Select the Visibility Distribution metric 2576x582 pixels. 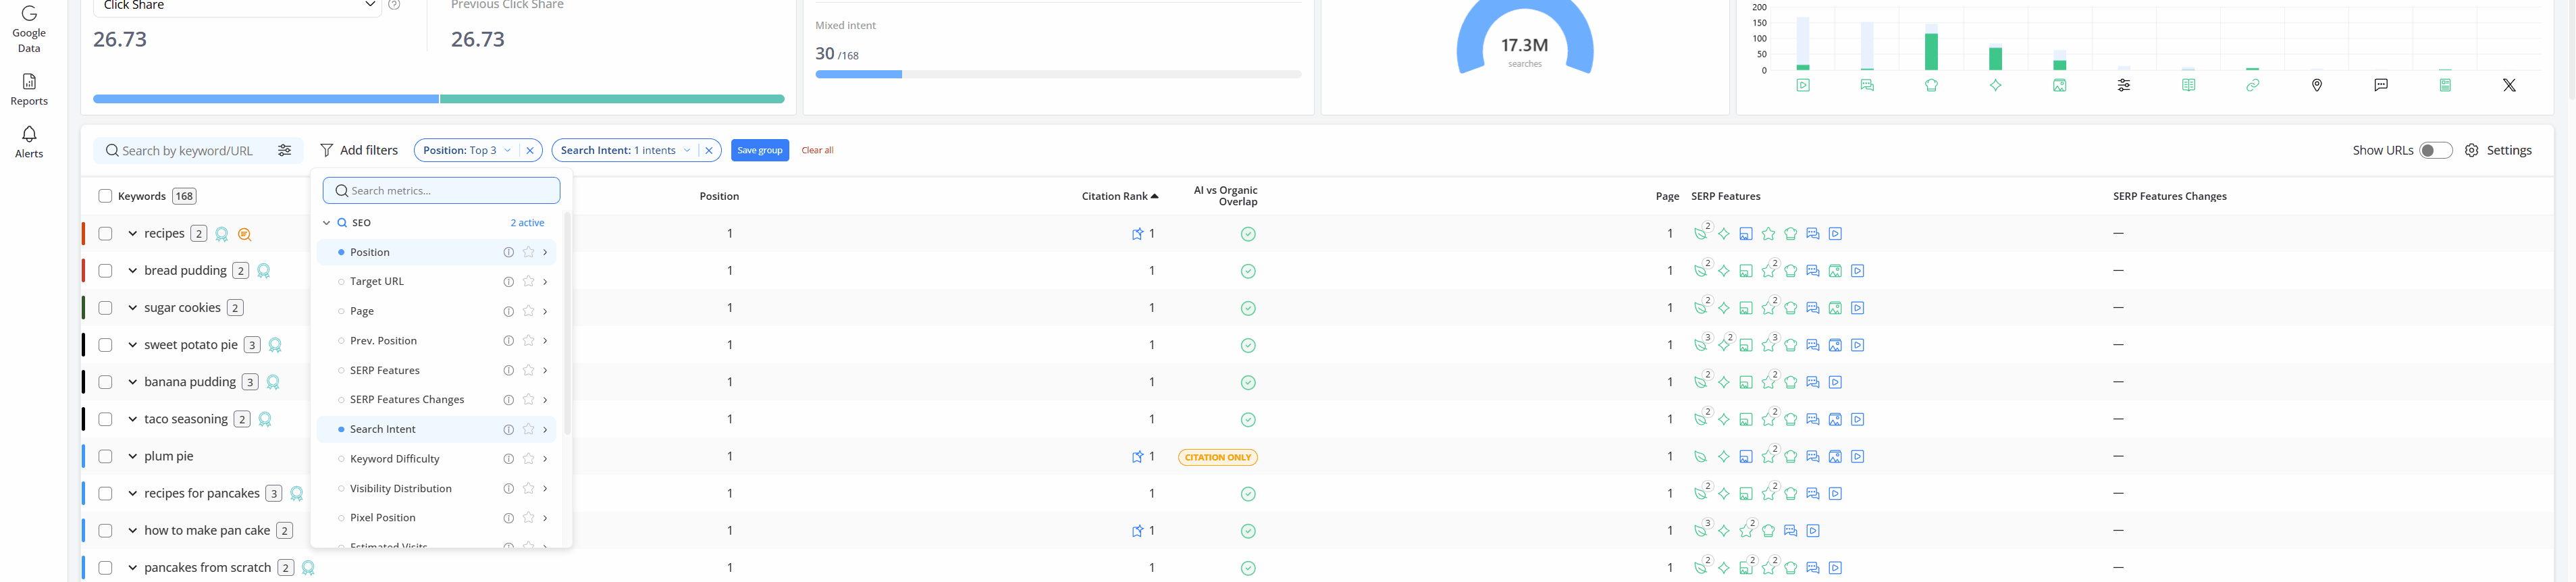[437, 488]
